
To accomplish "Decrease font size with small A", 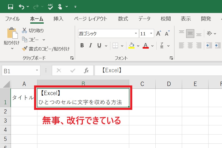I will pos(167,33).
